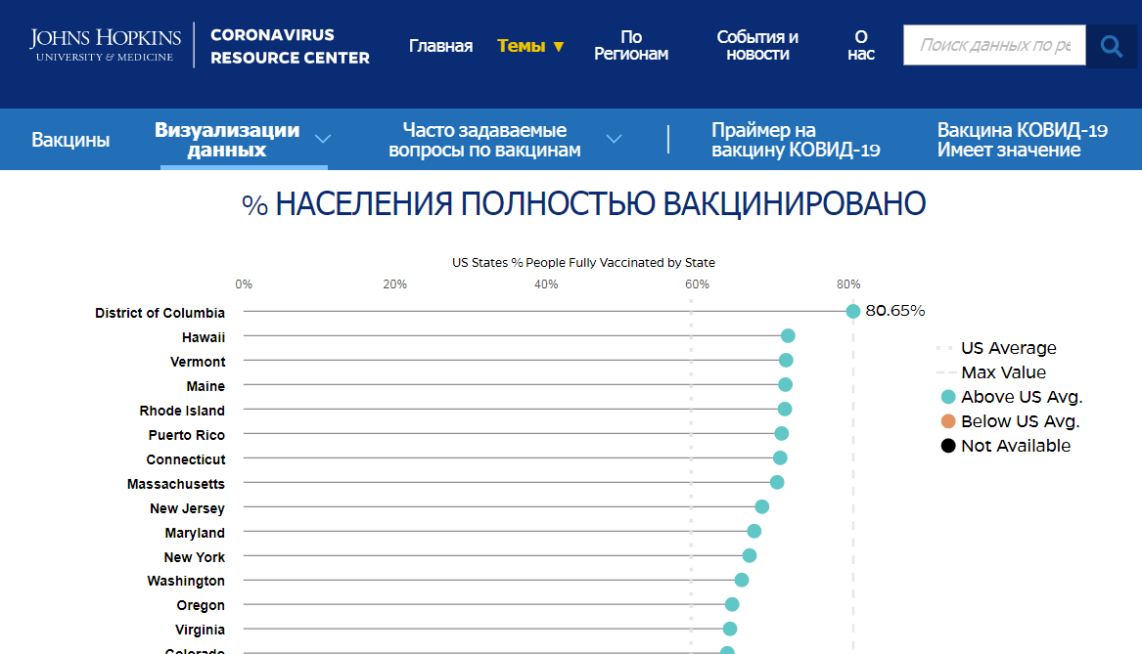Expand Часто задаваемые вопросы по вакцинам chevron
Viewport: 1142px width, 654px height.
pos(614,139)
